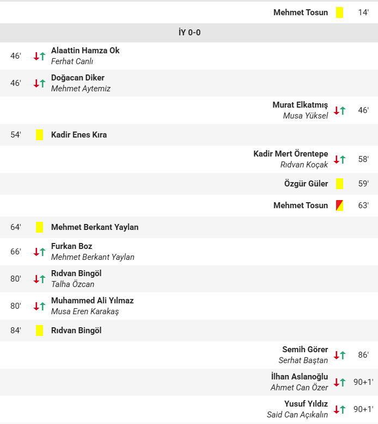Click substituted player Talha Özcan
The height and width of the screenshot is (424, 378).
(x=72, y=284)
